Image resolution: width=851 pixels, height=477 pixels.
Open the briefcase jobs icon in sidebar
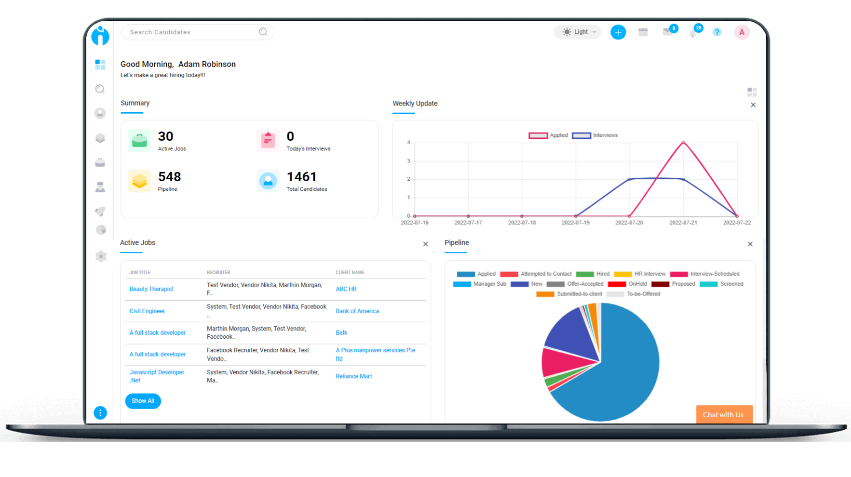pyautogui.click(x=100, y=162)
